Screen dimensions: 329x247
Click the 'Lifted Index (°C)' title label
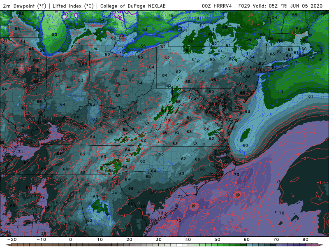73,6
